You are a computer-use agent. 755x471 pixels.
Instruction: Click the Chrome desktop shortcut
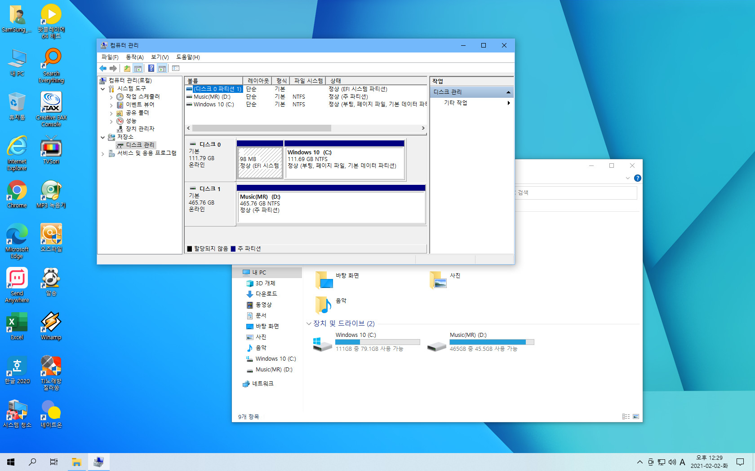[x=17, y=194]
